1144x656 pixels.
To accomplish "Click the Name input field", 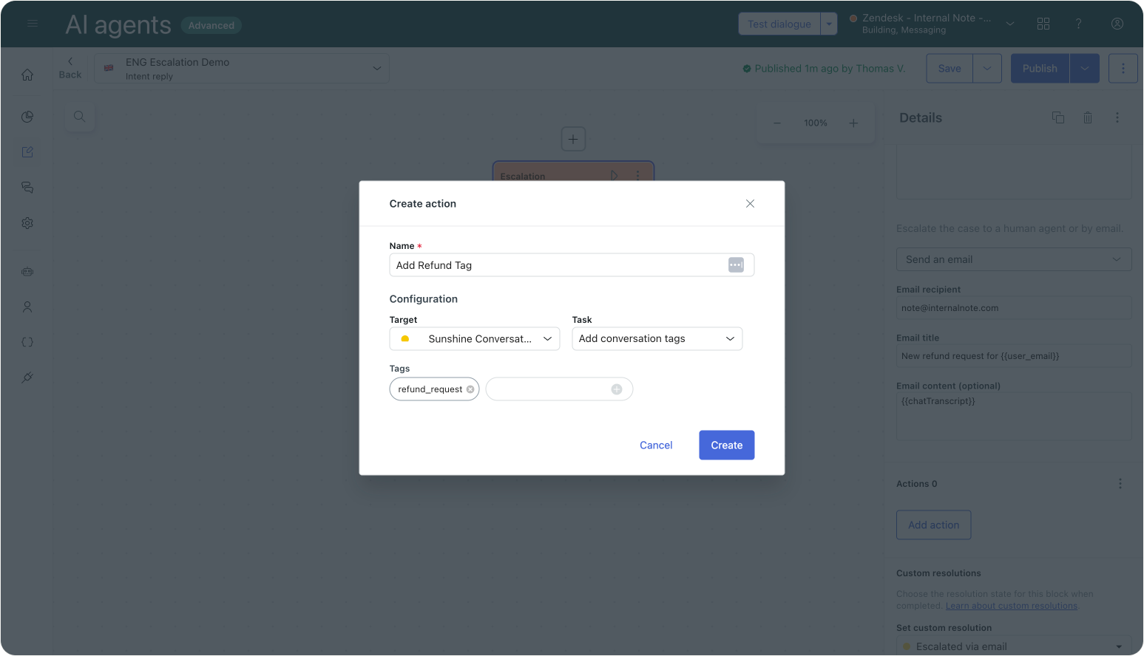I will point(555,265).
